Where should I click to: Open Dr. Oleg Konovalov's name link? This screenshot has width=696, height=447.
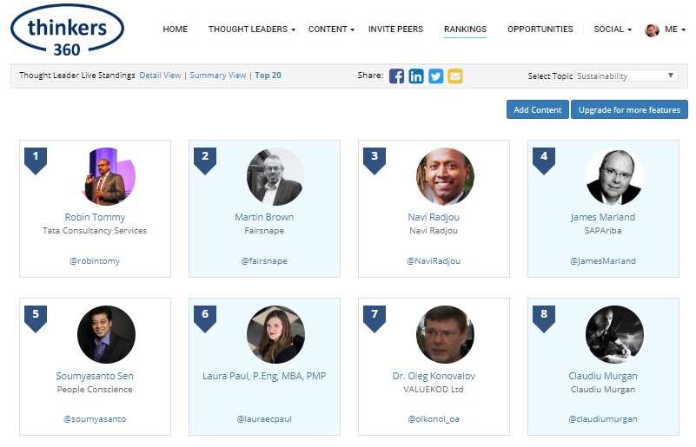[x=434, y=376]
